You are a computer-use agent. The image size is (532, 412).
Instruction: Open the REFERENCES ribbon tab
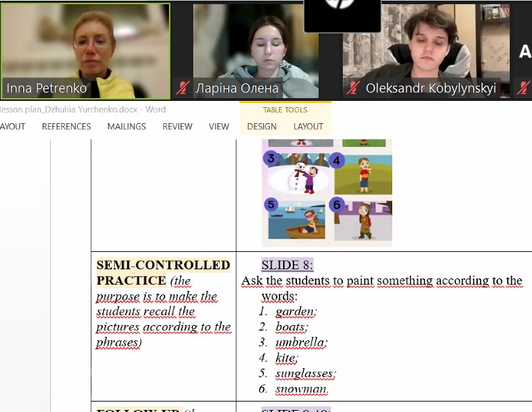point(66,127)
